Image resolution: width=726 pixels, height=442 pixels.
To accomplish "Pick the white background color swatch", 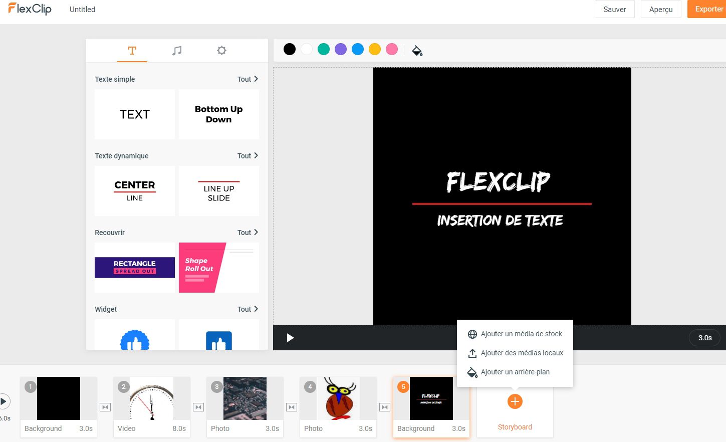I will click(307, 49).
